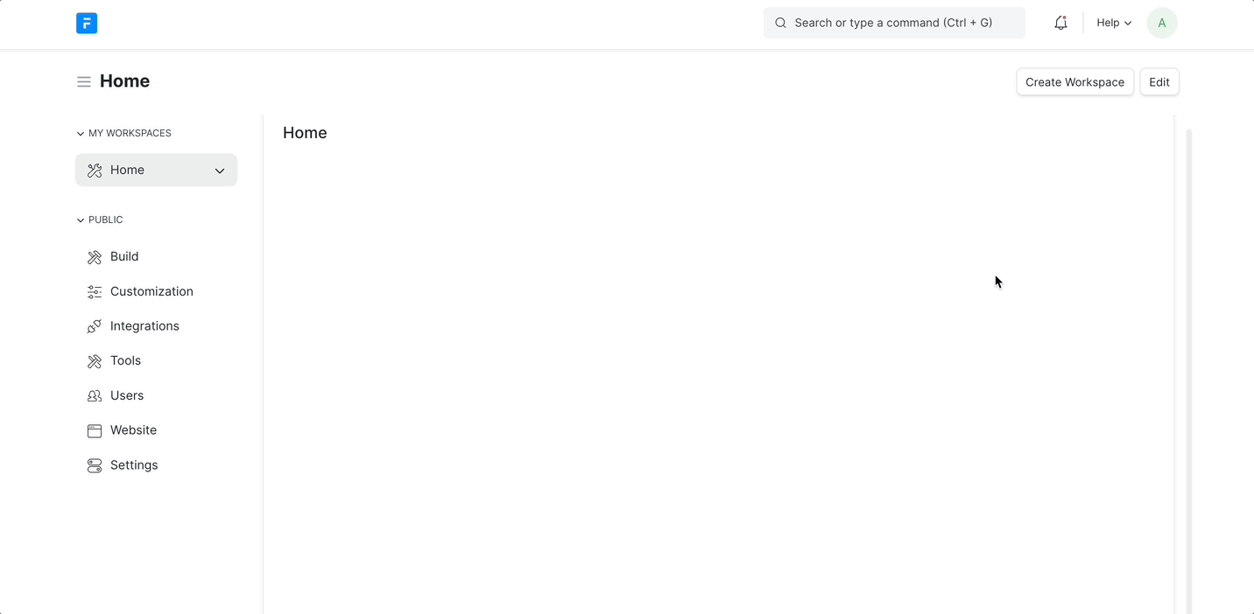Screen dimensions: 1254x614
Task: Click the Frappe logo icon
Action: coord(87,24)
